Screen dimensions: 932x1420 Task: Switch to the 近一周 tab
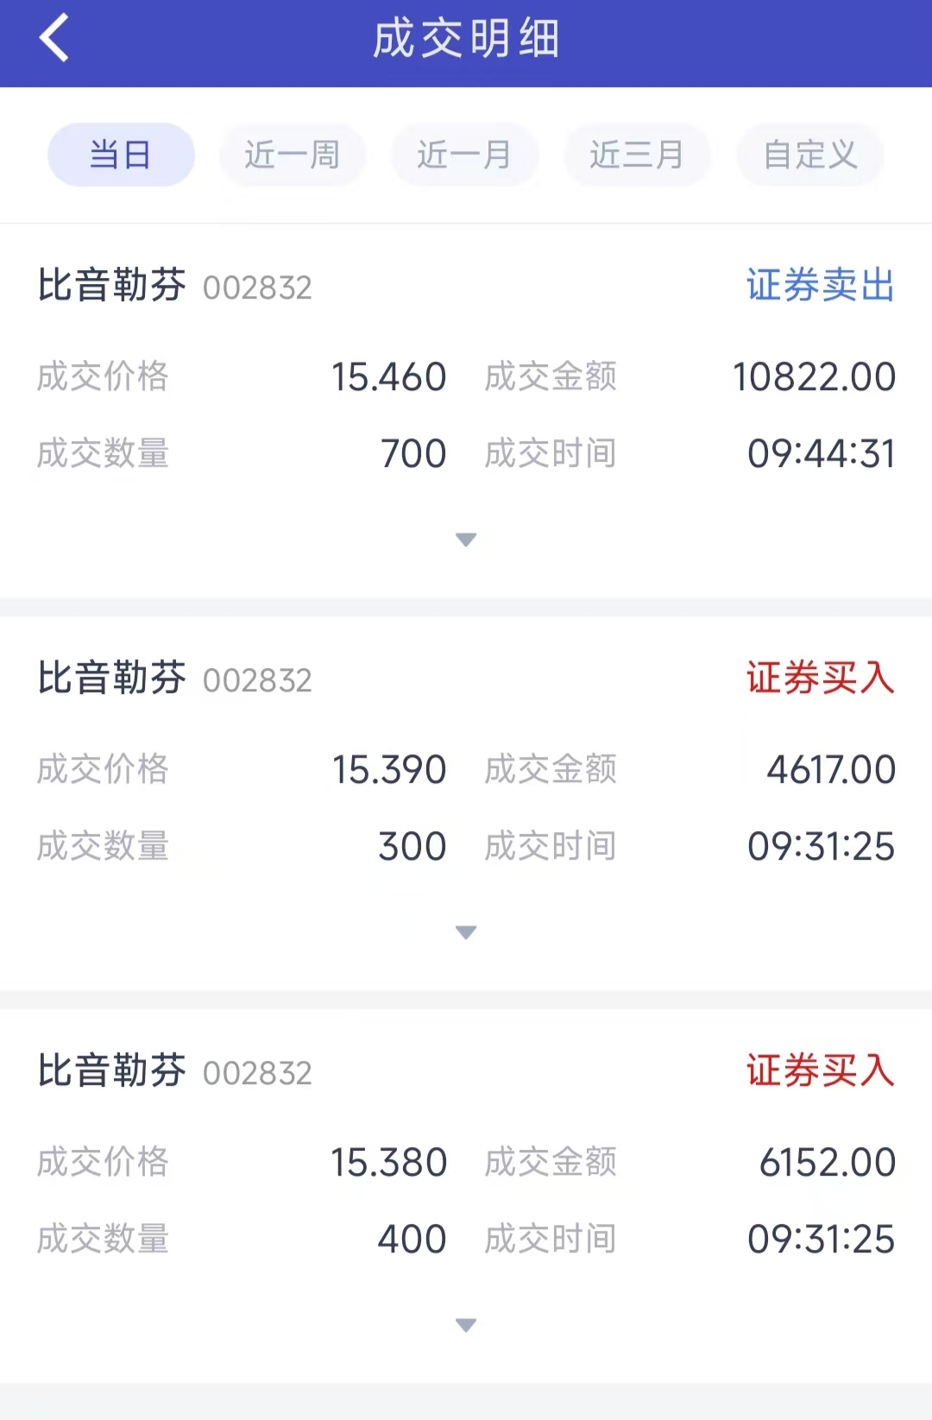pyautogui.click(x=293, y=155)
